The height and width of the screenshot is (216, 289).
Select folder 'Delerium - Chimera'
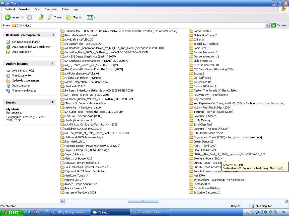tap(203, 116)
